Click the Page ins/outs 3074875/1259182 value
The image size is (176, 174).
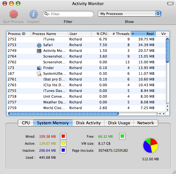[x=113, y=150]
